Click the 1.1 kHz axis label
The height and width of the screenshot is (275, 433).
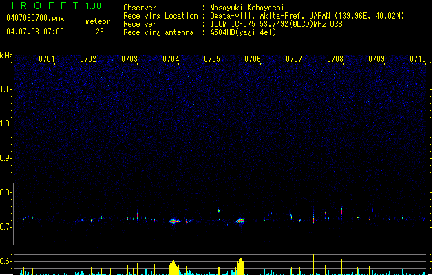tap(6, 89)
